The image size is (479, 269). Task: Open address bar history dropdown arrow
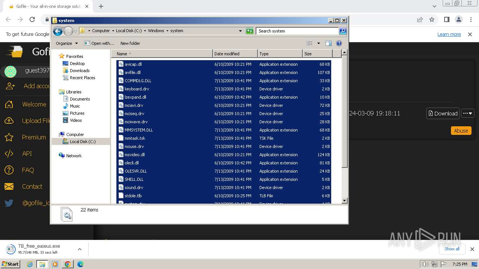pos(240,31)
